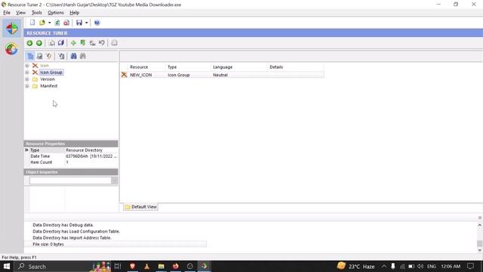483x272 pixels.
Task: Click the Windows Start button
Action: point(7,266)
